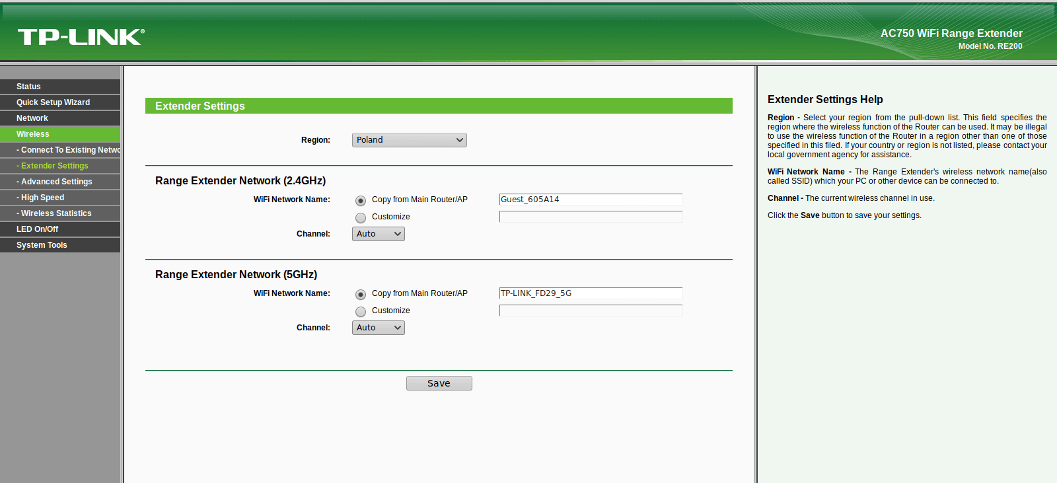Open the LED On/Off menu
Image resolution: width=1057 pixels, height=483 pixels.
click(60, 229)
